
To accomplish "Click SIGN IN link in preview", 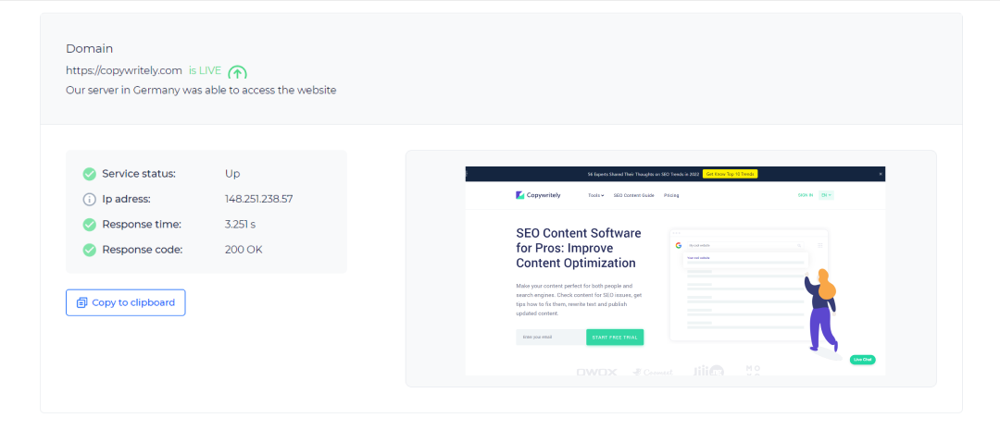I will pos(806,195).
